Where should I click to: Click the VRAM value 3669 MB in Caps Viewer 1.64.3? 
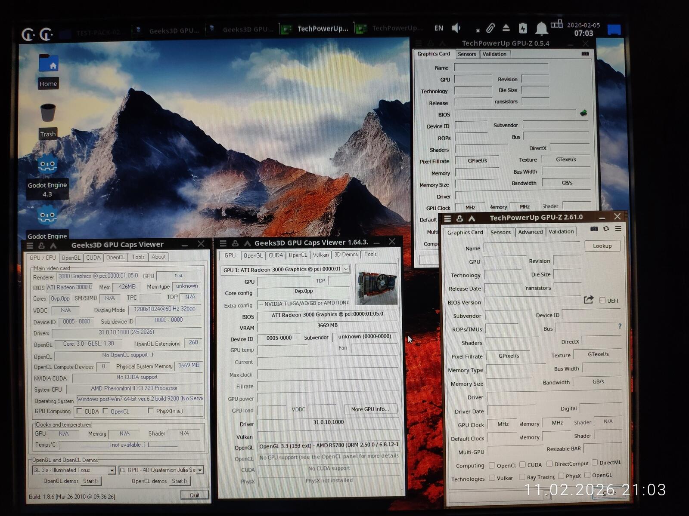pos(327,326)
